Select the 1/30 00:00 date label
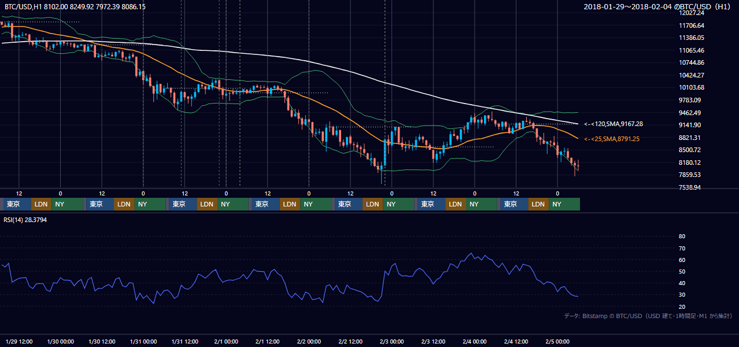The height and width of the screenshot is (347, 739). (x=61, y=341)
